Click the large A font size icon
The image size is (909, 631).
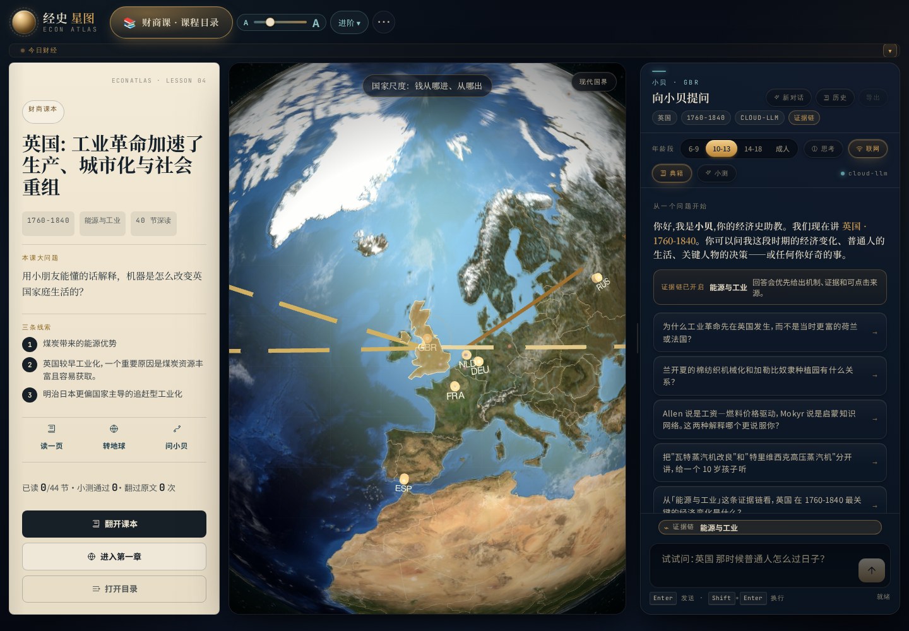316,23
